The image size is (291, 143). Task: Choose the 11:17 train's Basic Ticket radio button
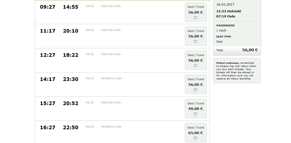click(x=196, y=42)
